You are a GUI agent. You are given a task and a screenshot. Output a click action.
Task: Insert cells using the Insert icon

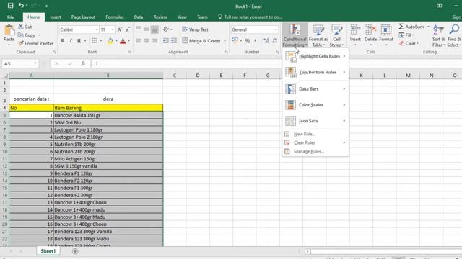[355, 30]
